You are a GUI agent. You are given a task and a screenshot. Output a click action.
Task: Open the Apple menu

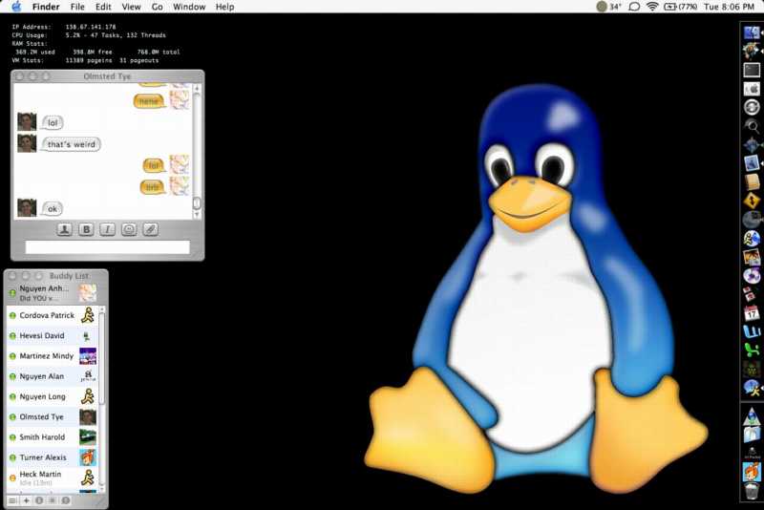(x=16, y=7)
